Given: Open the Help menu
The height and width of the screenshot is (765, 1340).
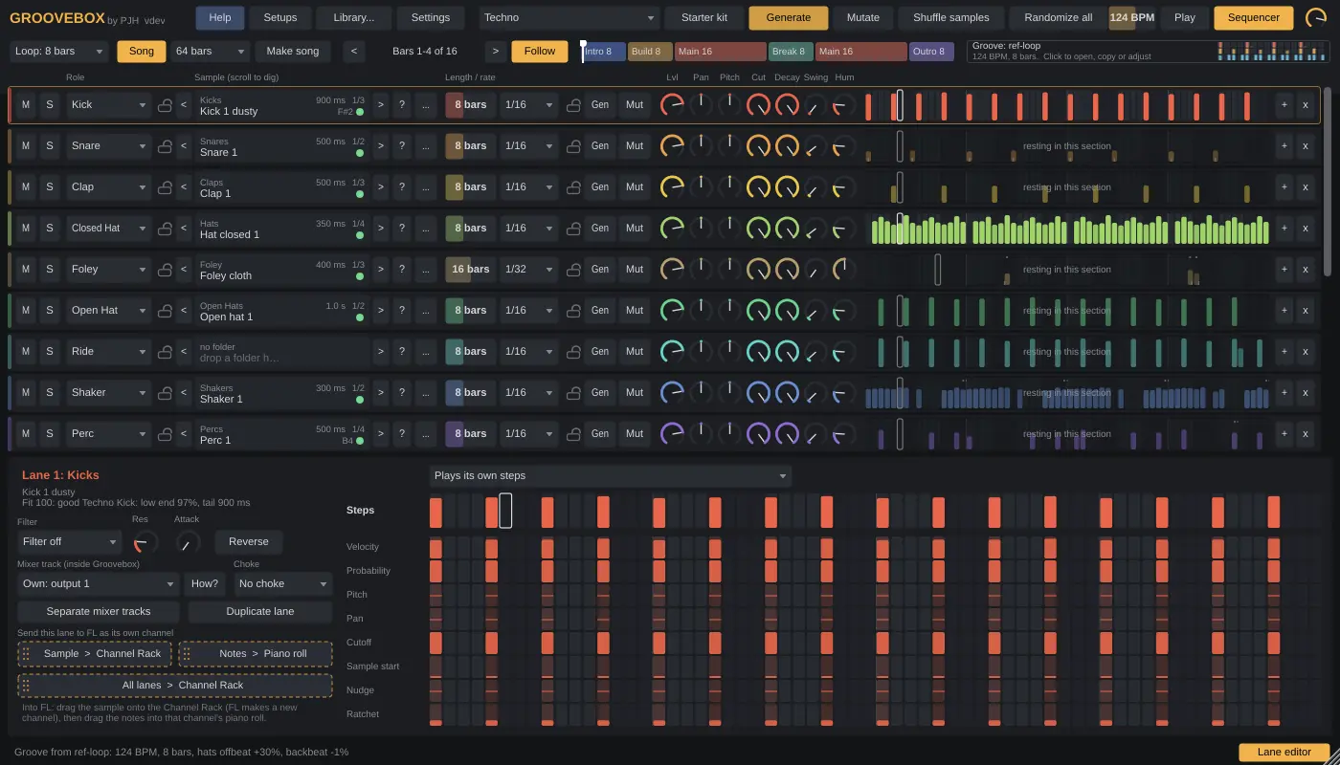Looking at the screenshot, I should pyautogui.click(x=220, y=17).
